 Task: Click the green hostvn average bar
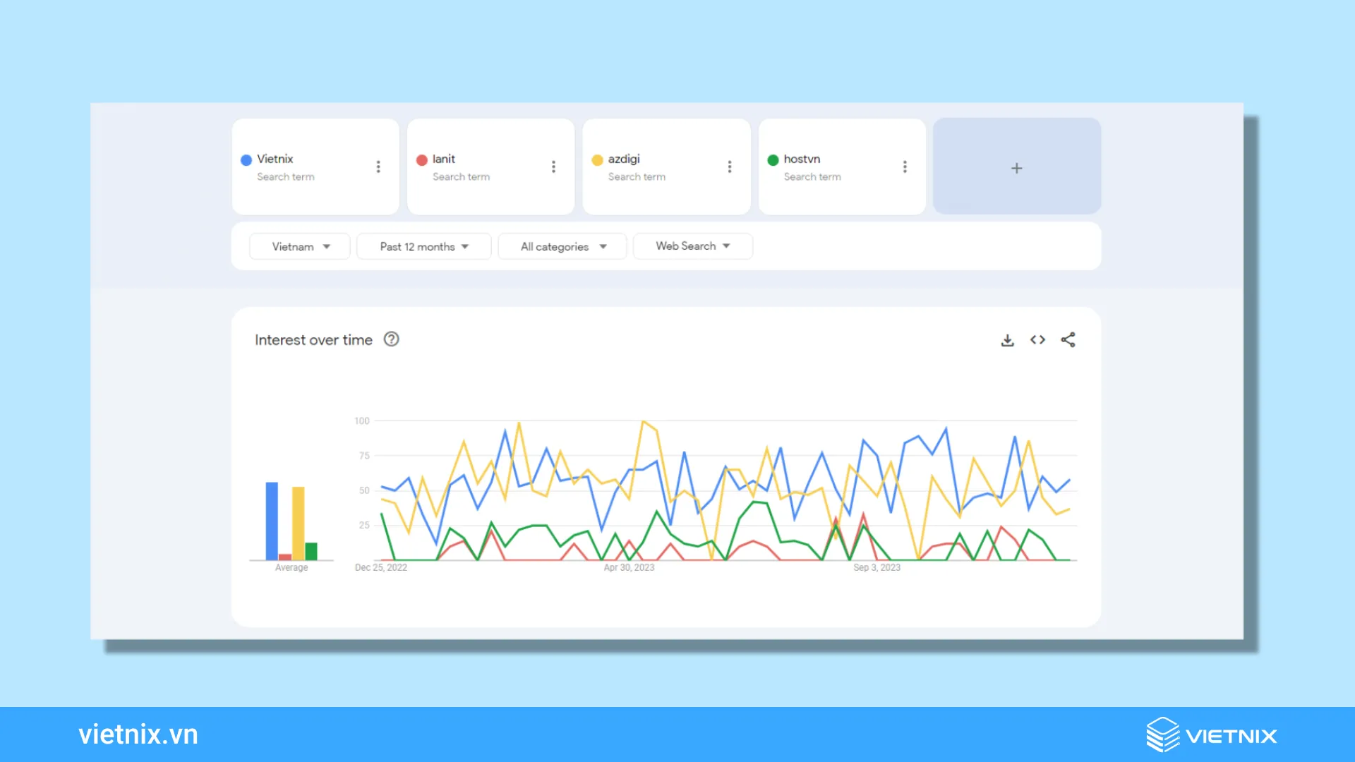pyautogui.click(x=311, y=551)
